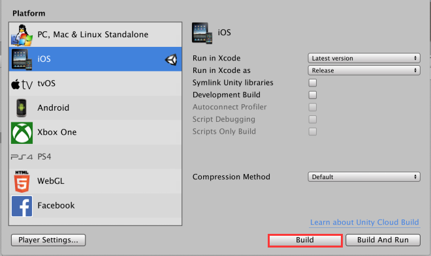Click Build And Run button

point(383,240)
